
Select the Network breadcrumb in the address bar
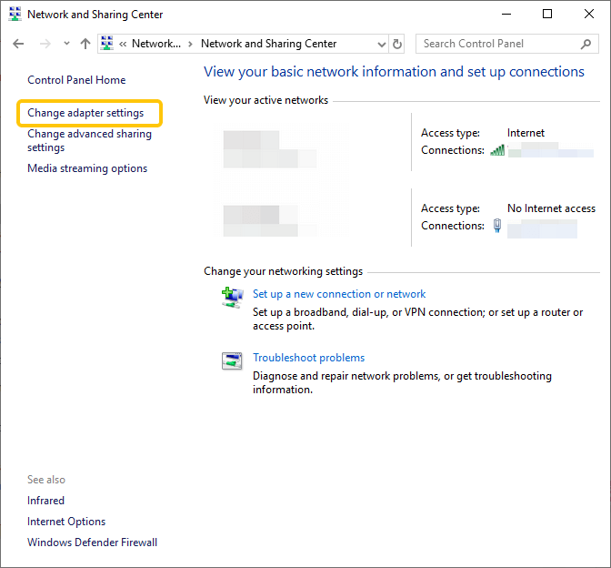coord(155,44)
